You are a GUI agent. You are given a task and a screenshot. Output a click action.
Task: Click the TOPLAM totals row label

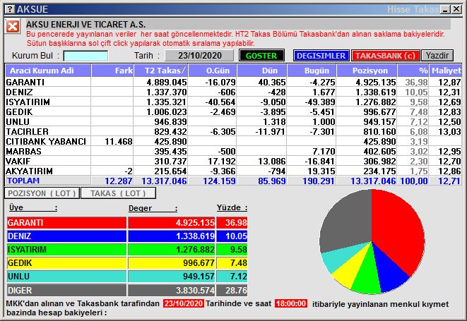click(23, 181)
